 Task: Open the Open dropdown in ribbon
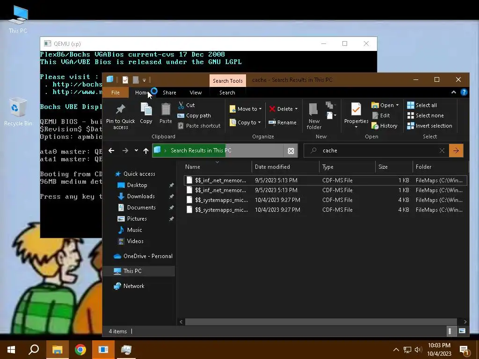[x=385, y=105]
